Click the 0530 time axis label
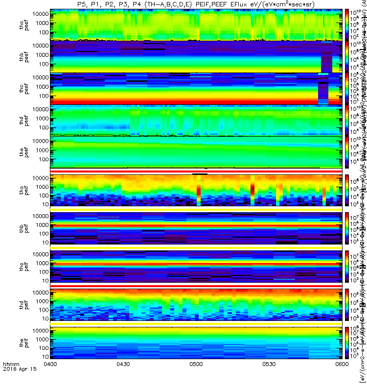The width and height of the screenshot is (367, 392). tap(269, 364)
